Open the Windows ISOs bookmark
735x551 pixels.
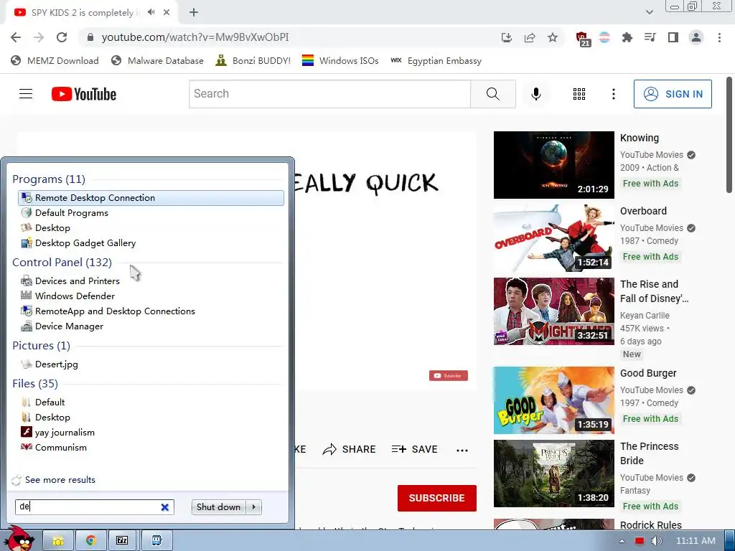tap(340, 60)
